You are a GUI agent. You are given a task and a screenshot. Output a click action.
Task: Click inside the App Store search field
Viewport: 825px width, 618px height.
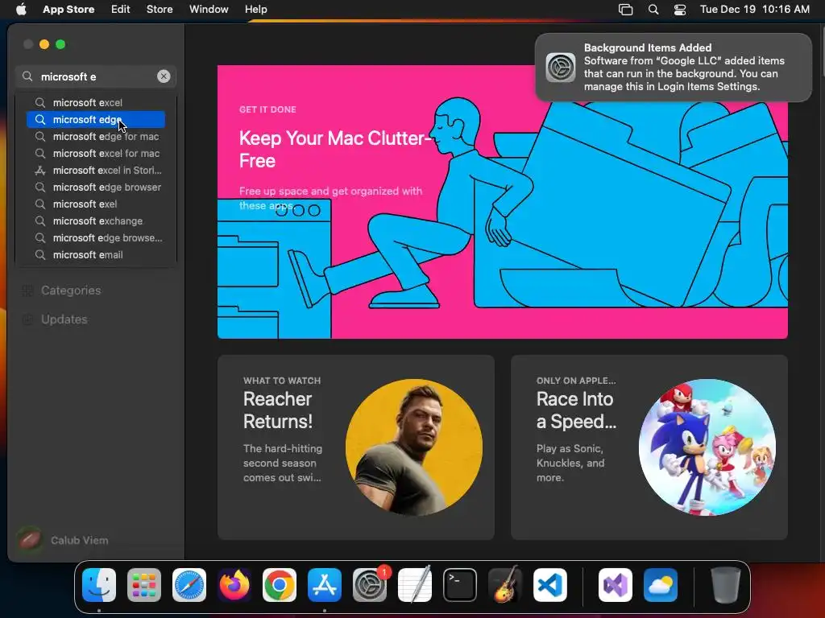click(96, 76)
